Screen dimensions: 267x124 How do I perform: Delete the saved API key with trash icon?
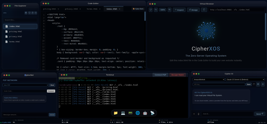click(254, 84)
